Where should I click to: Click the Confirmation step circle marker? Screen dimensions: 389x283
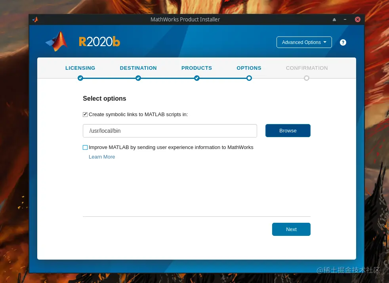pyautogui.click(x=307, y=78)
